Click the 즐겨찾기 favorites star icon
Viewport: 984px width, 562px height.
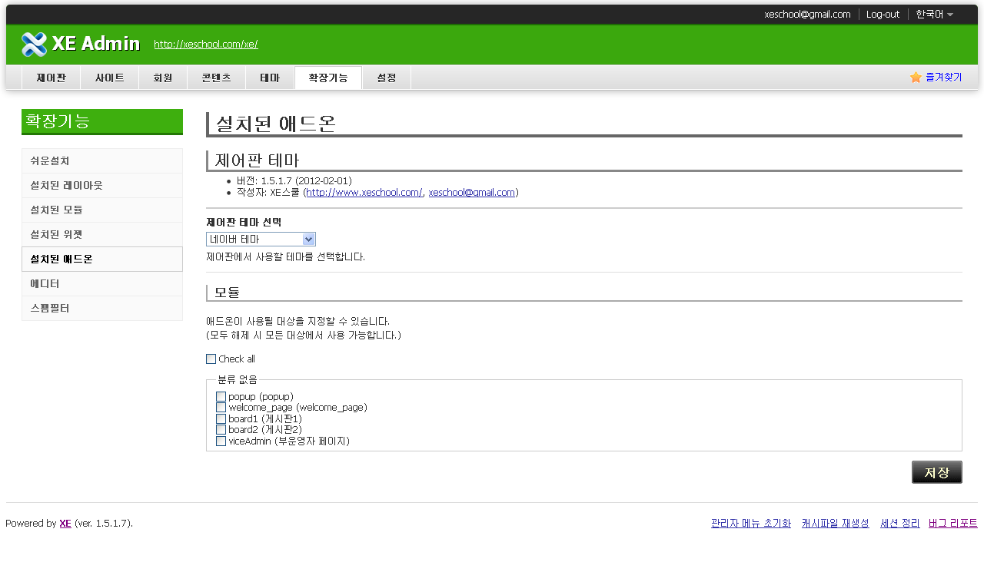(915, 77)
